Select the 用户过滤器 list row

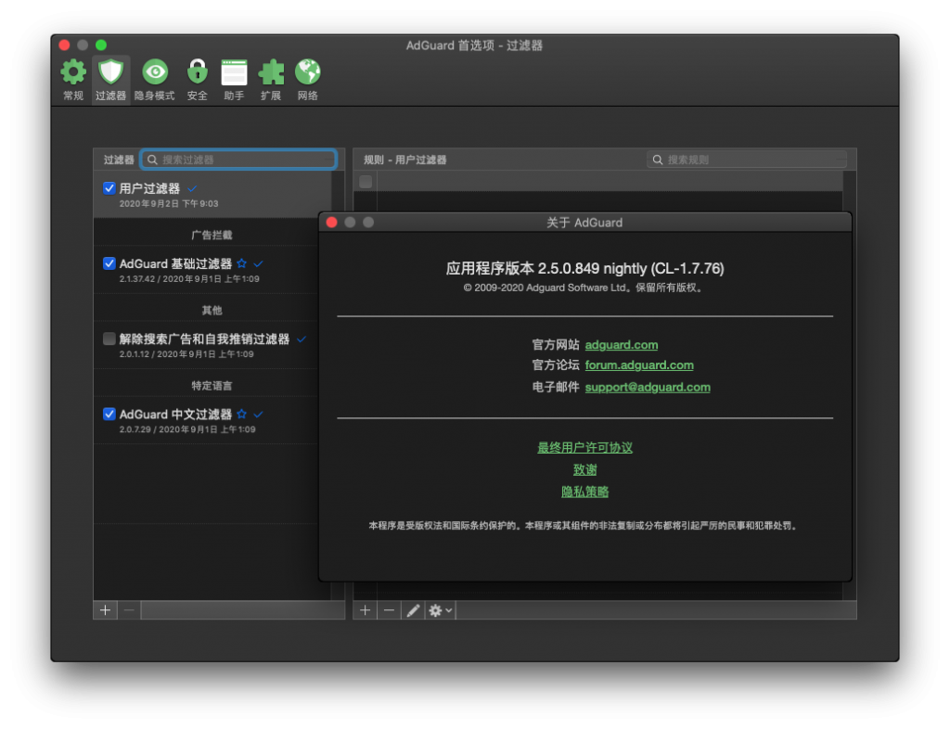(212, 195)
